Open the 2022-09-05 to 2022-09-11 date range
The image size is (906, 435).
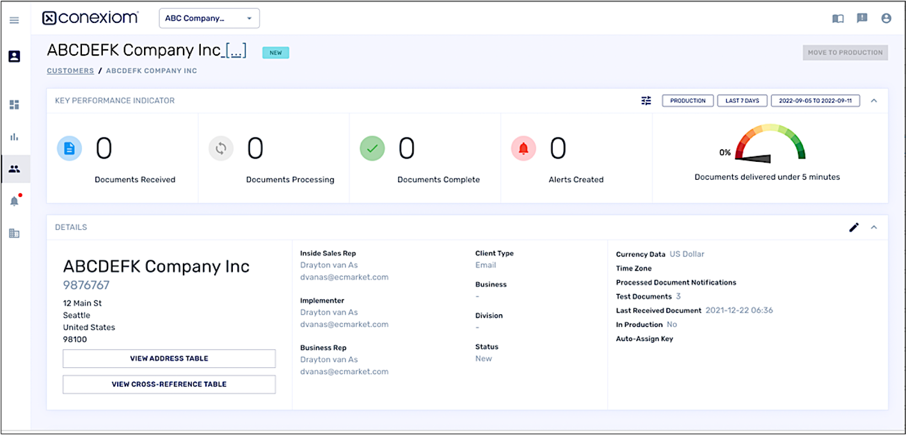click(x=815, y=100)
